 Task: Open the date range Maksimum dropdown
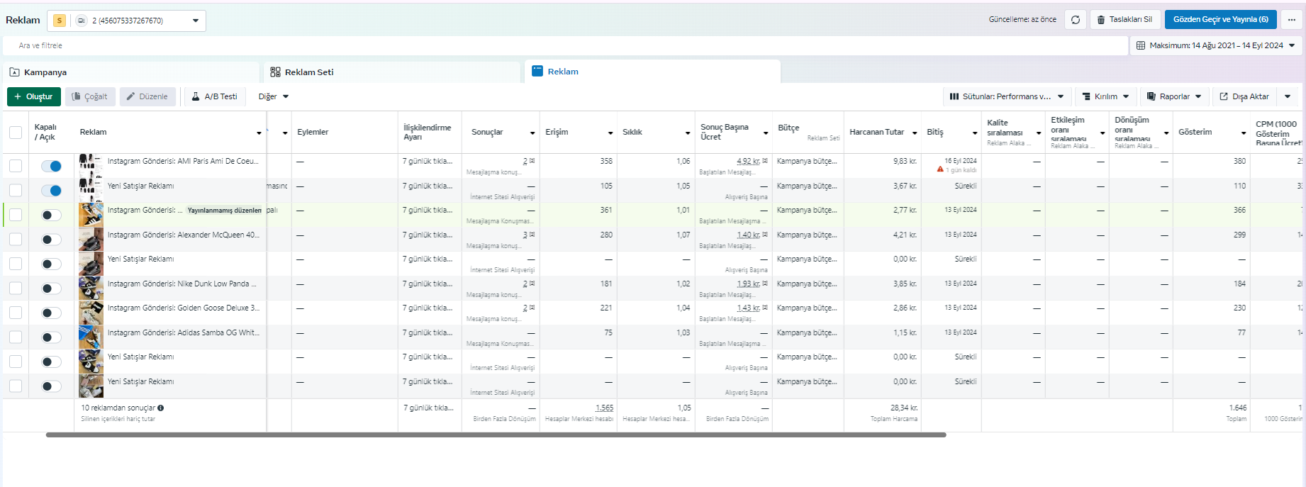point(1216,45)
